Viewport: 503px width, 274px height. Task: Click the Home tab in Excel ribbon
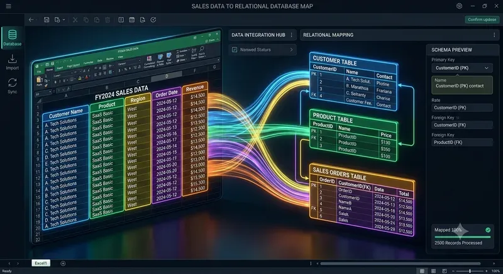[x=50, y=70]
